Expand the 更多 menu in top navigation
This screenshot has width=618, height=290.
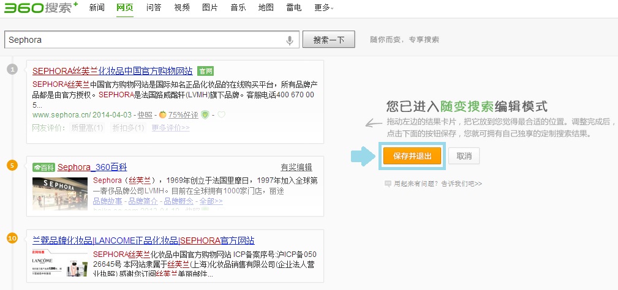coord(324,8)
